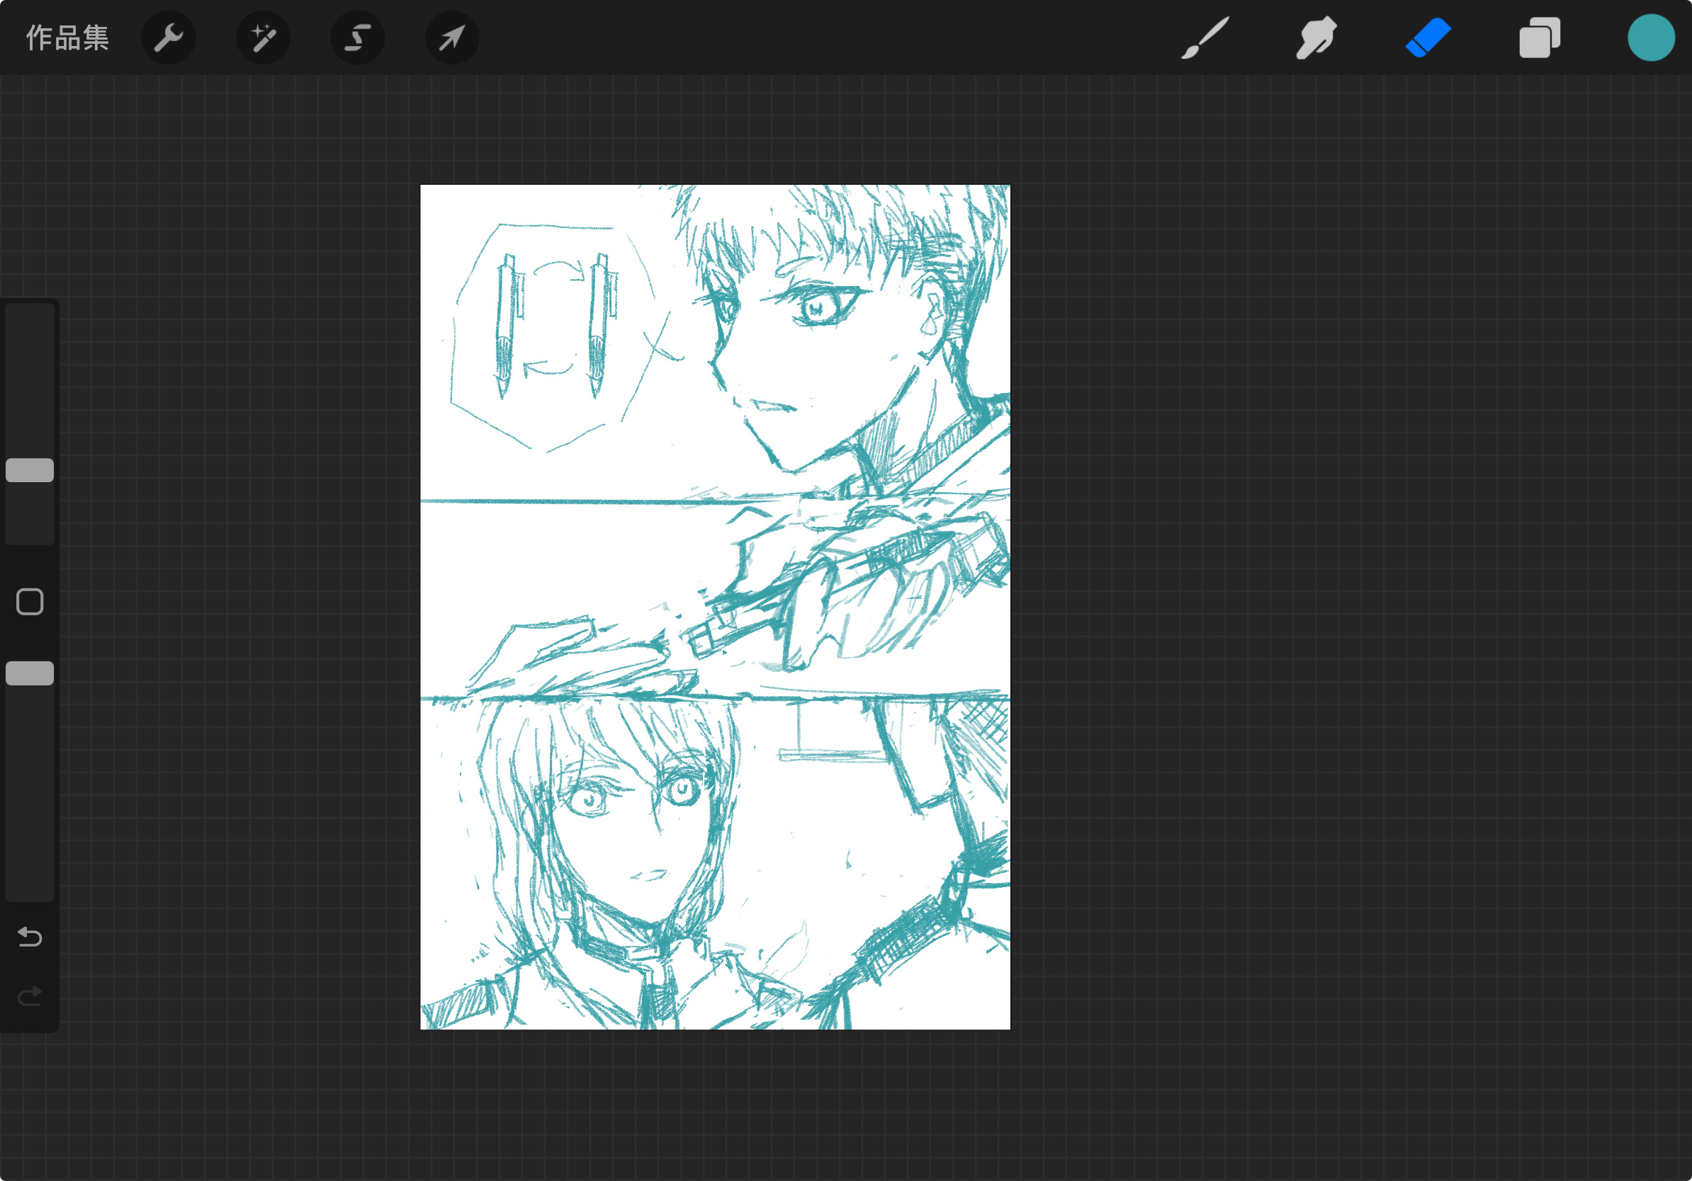
Task: Redo the last undone action
Action: pyautogui.click(x=30, y=996)
